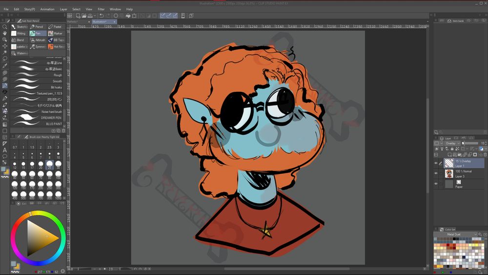488x275 pixels.
Task: Click the Save icon in command bar
Action: 90,16
